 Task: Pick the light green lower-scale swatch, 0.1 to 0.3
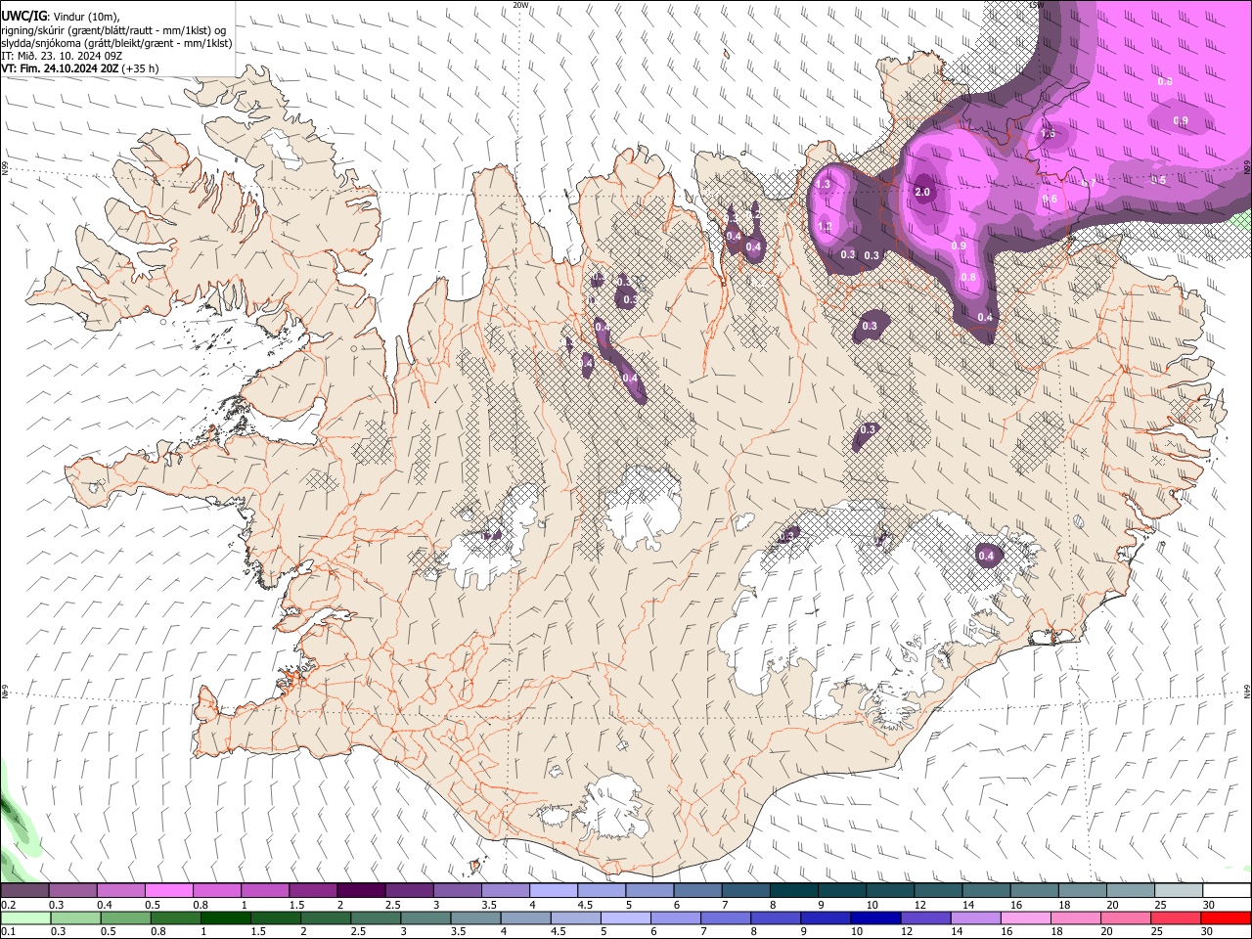click(24, 917)
